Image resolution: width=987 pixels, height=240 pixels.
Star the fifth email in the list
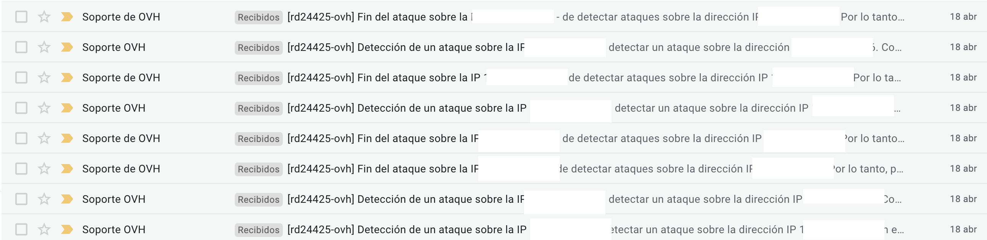click(x=45, y=138)
